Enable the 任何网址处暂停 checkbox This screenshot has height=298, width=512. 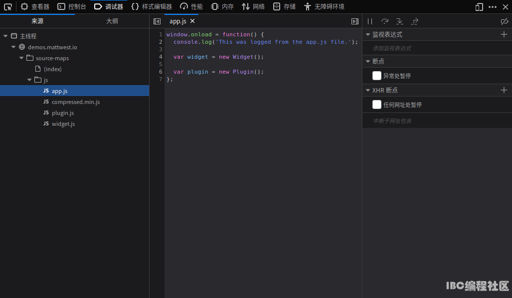click(377, 104)
